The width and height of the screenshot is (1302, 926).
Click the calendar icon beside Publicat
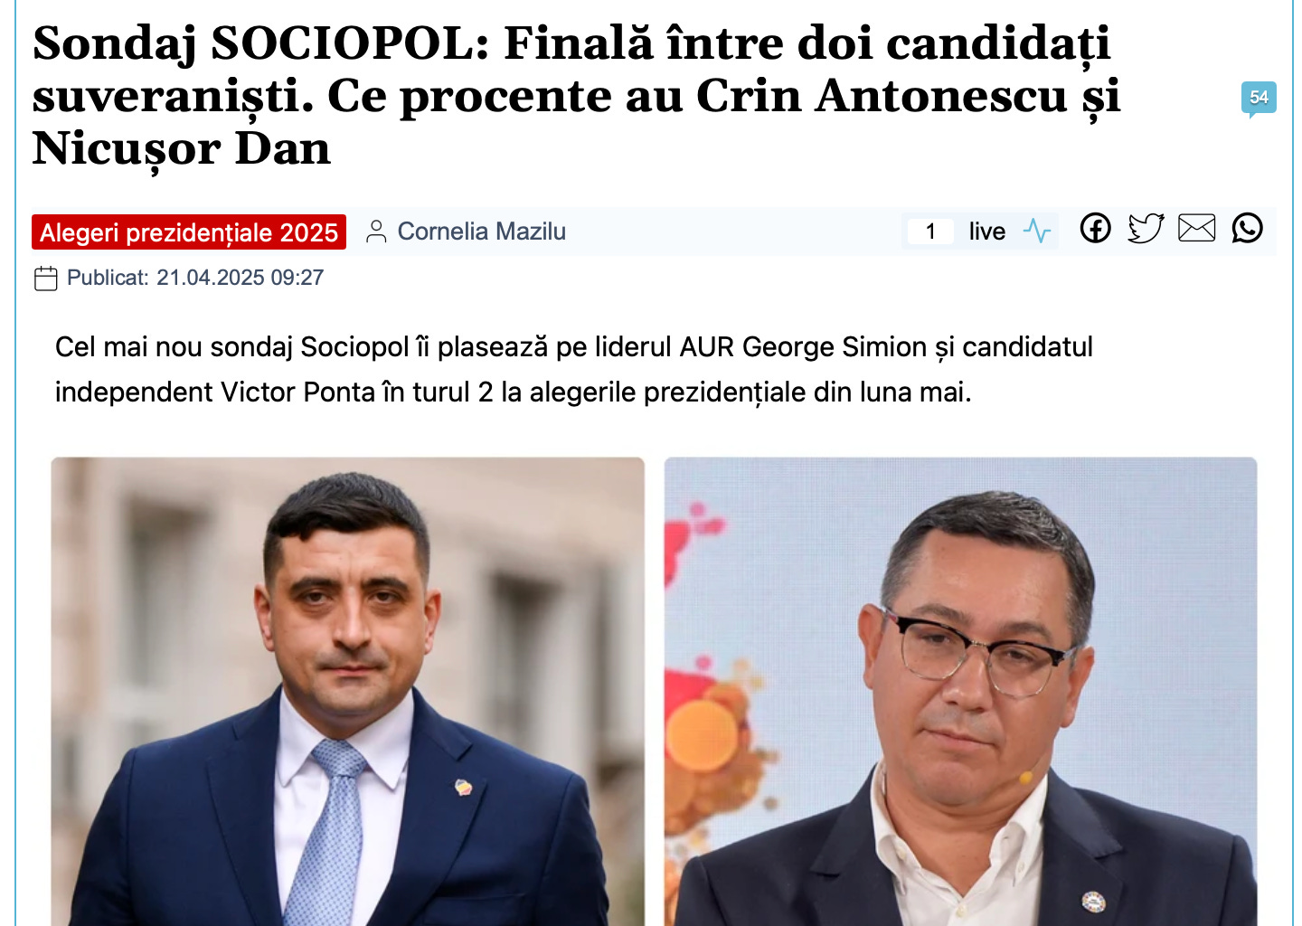45,279
